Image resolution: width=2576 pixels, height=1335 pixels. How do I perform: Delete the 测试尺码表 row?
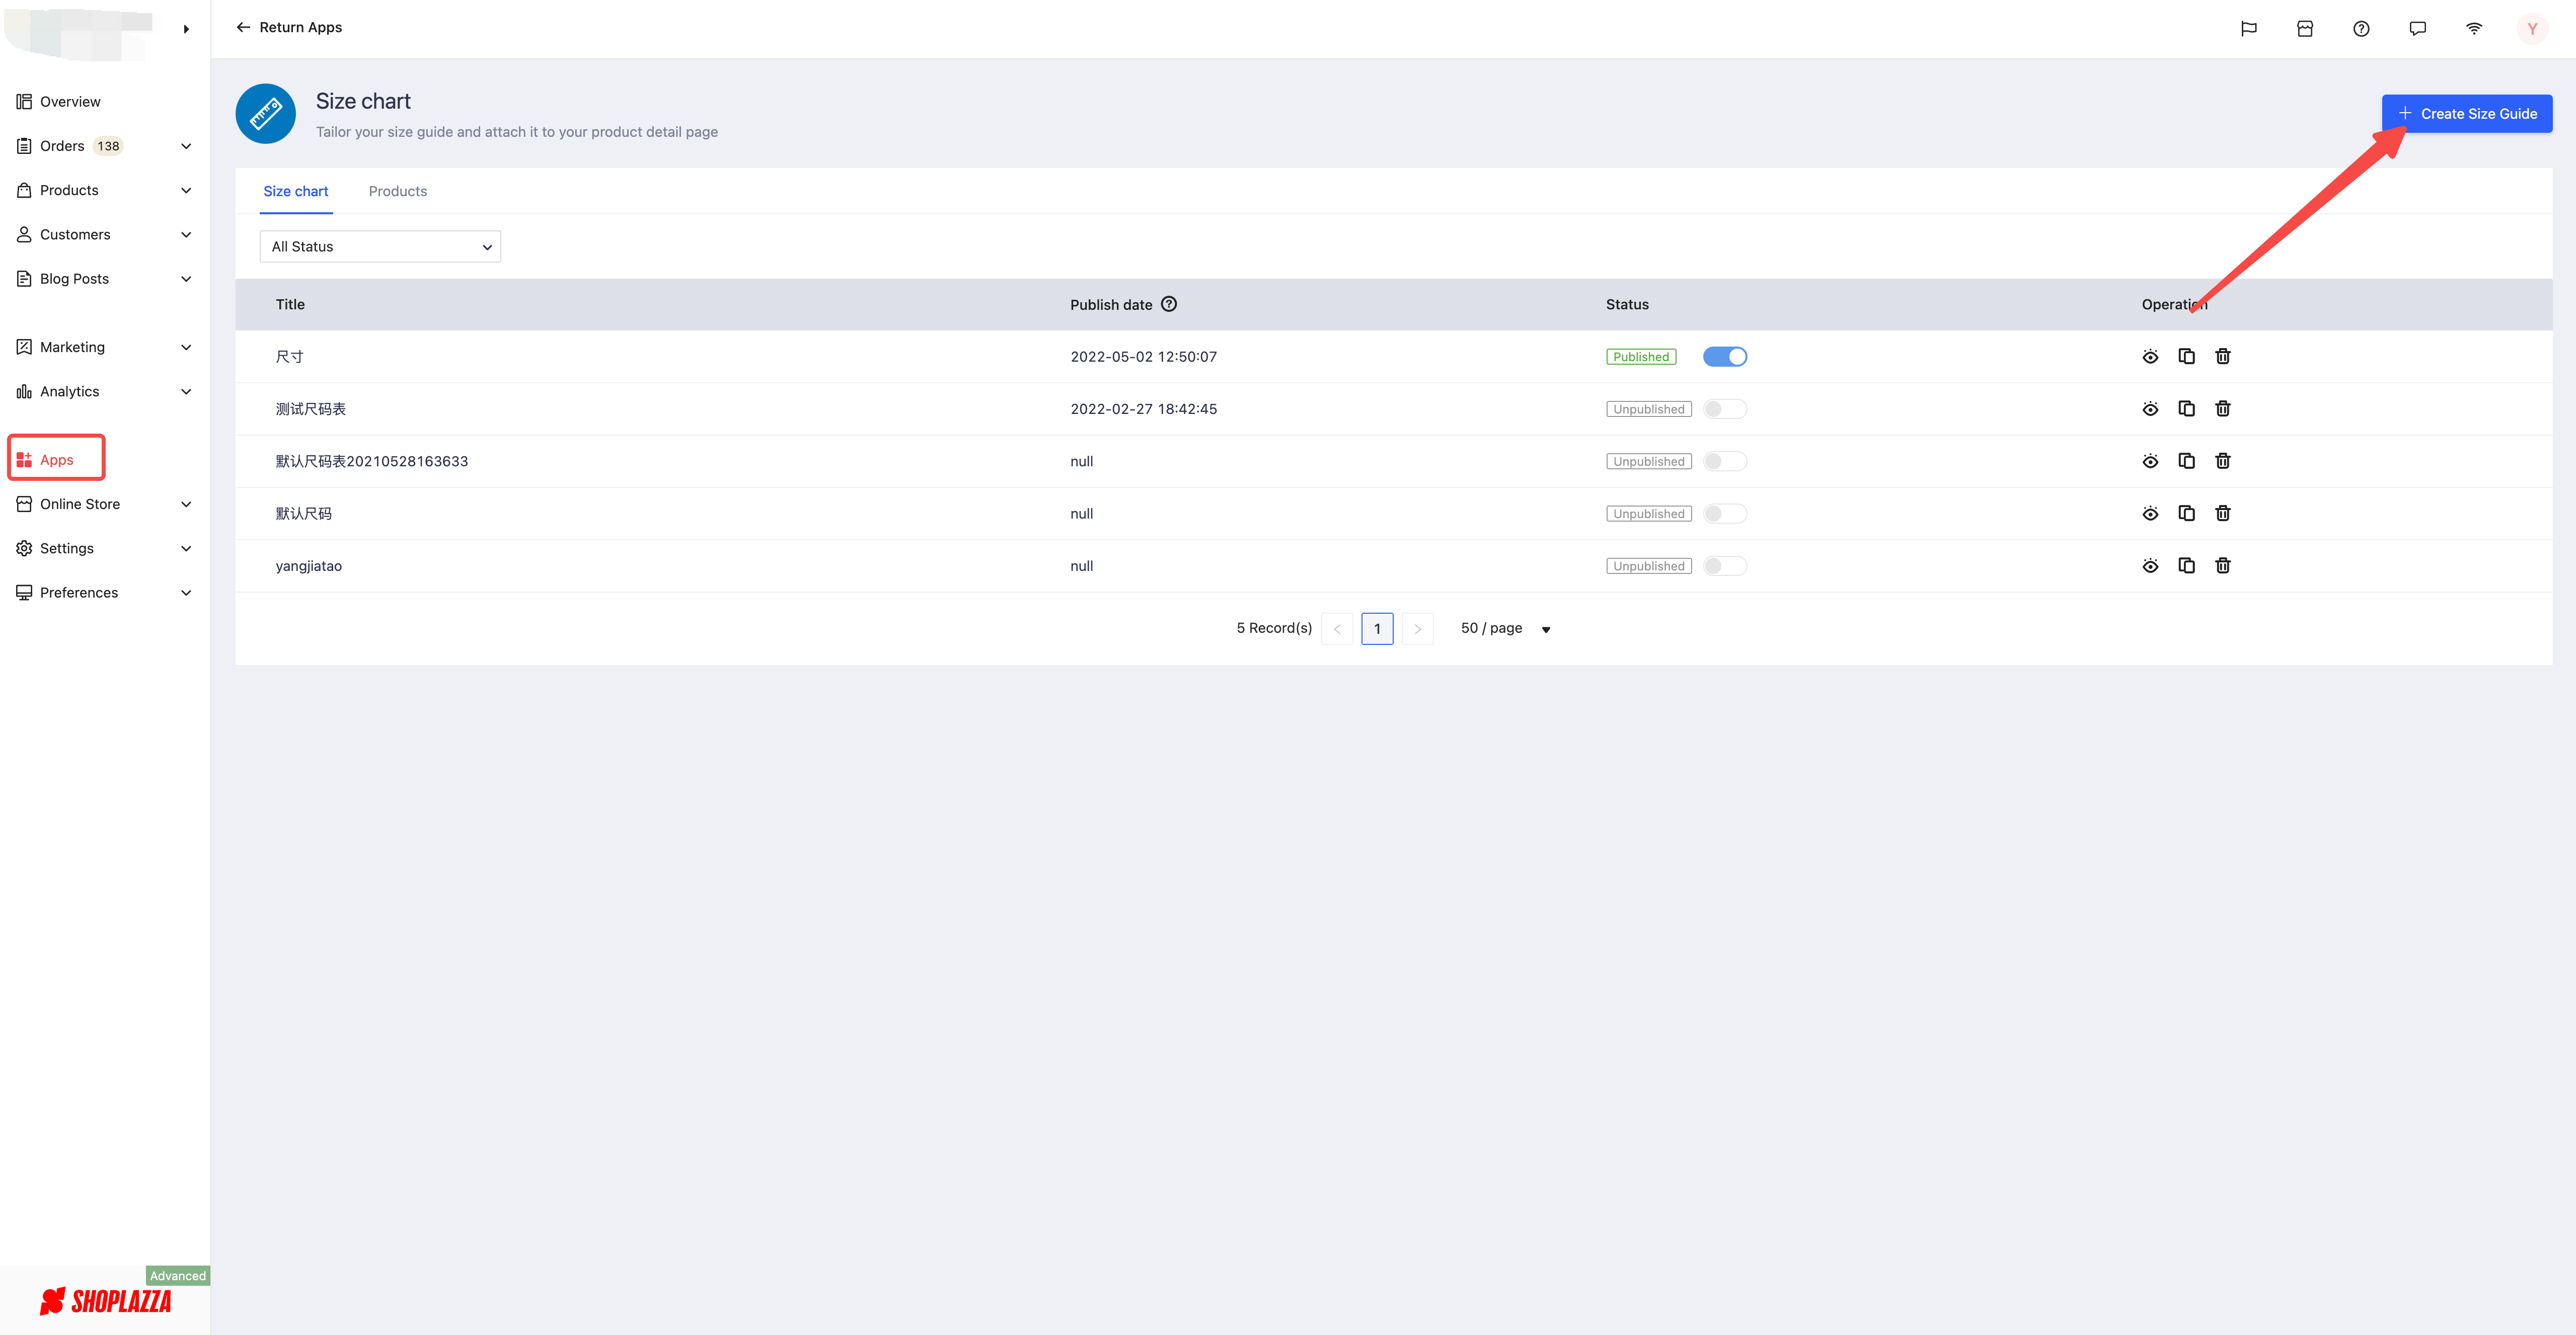2222,408
